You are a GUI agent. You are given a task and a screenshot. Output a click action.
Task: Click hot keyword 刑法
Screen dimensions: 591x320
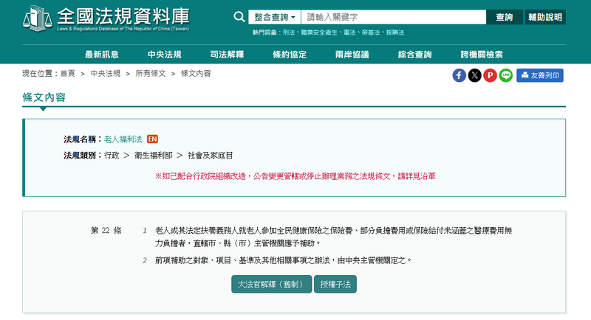[289, 32]
